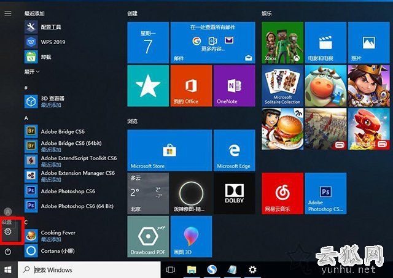
Task: Open the Adobe Photoshop CS tile
Action: coord(325,193)
